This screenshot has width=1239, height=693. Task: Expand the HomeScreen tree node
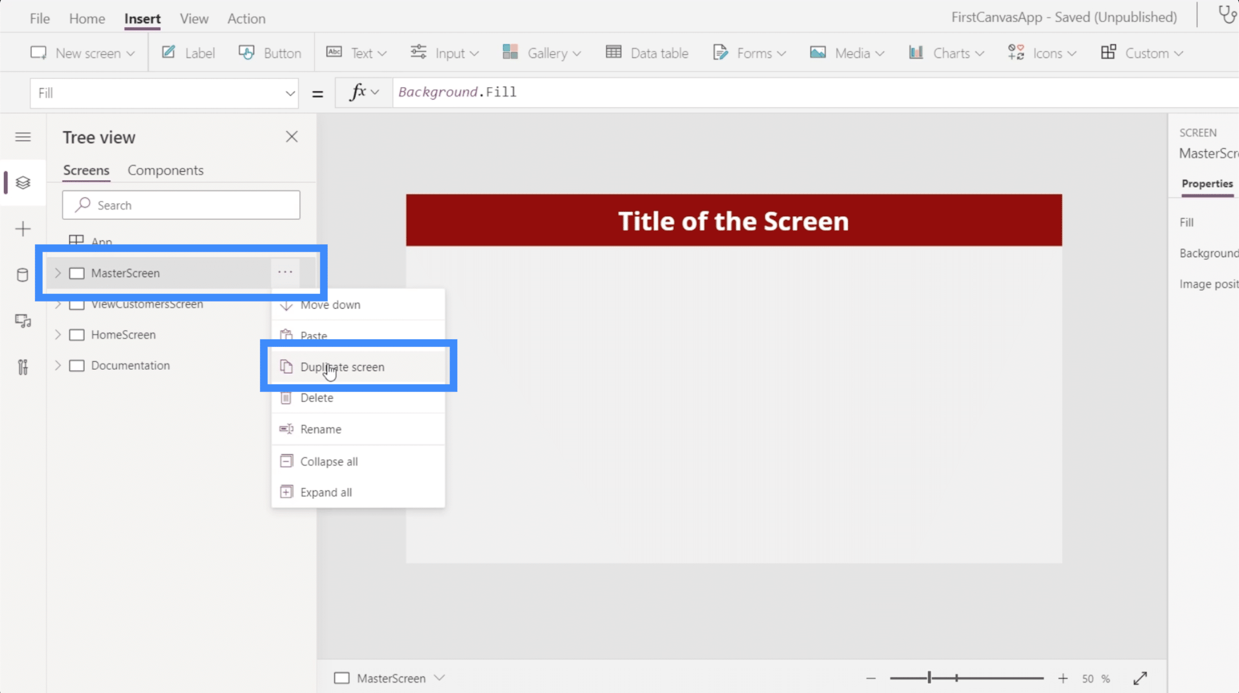[58, 335]
